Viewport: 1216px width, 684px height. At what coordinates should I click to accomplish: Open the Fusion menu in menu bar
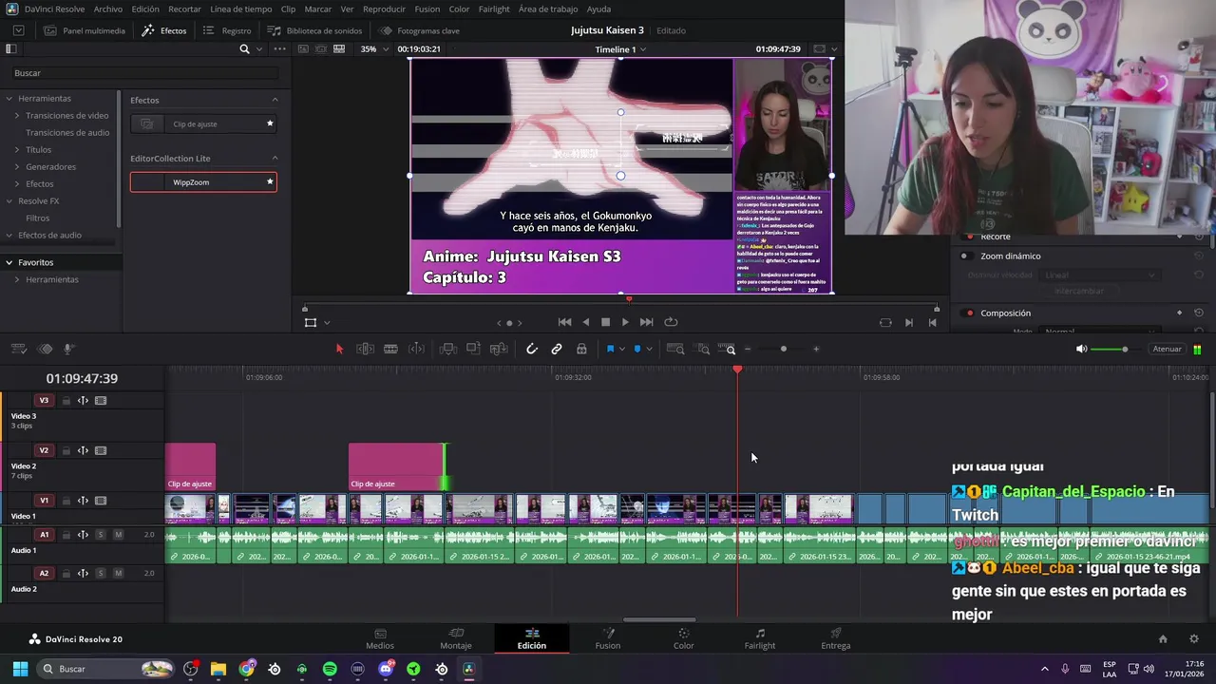coord(427,9)
